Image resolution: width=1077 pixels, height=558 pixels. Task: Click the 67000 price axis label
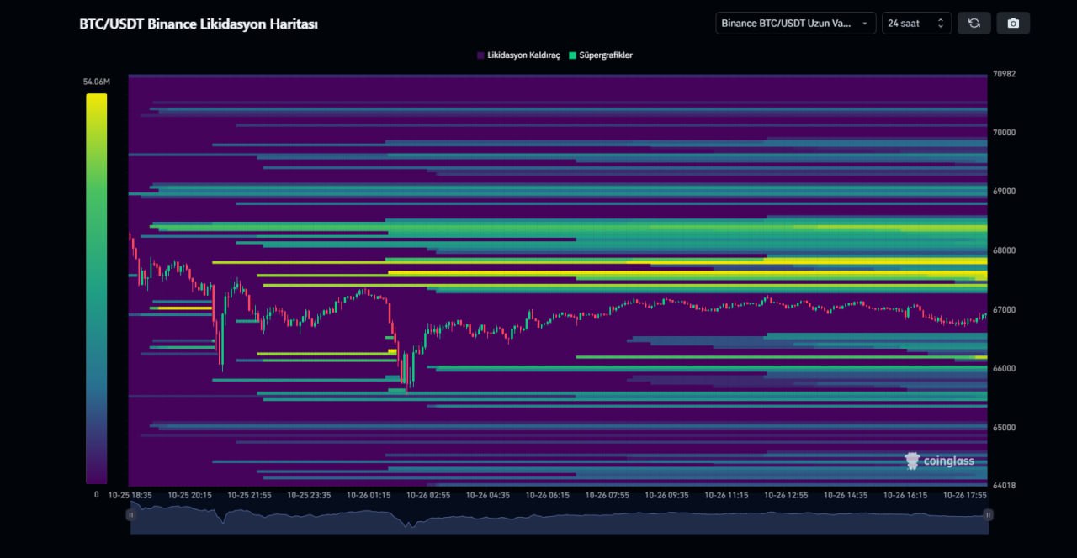pyautogui.click(x=1004, y=309)
